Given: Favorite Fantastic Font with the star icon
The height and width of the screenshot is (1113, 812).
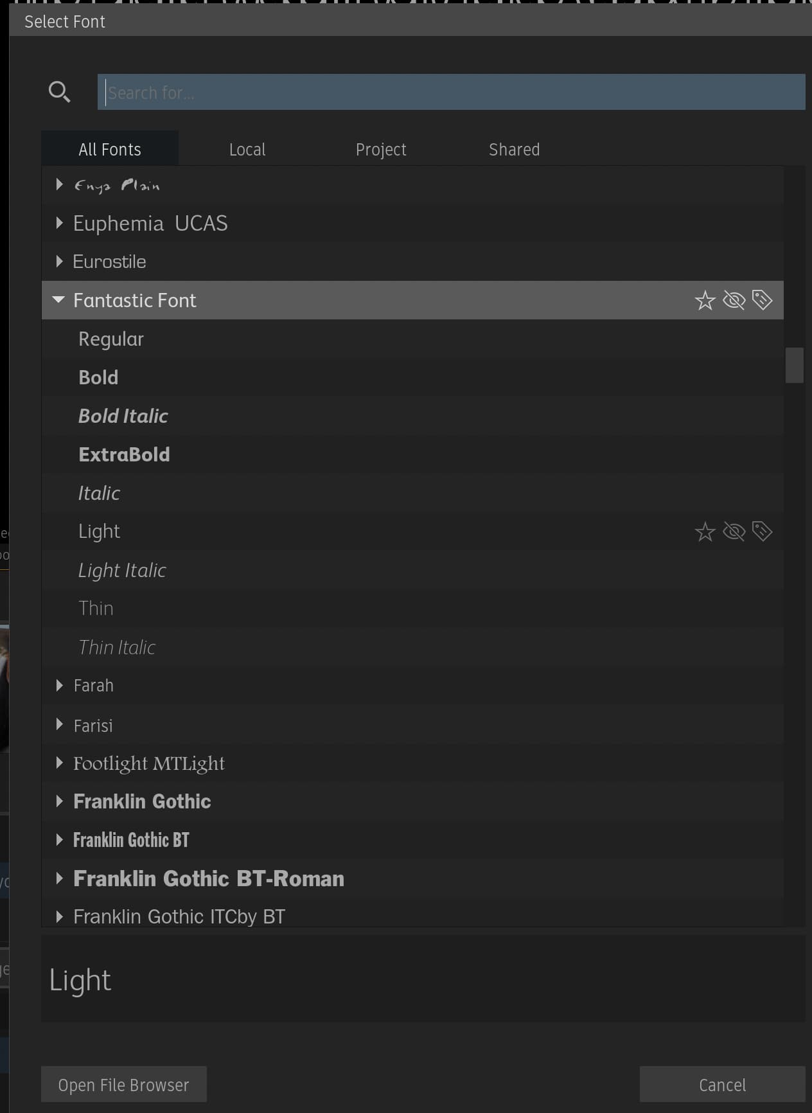Looking at the screenshot, I should (705, 300).
